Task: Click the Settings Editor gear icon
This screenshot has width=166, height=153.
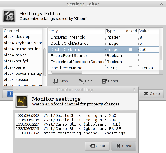Action: click(9, 16)
